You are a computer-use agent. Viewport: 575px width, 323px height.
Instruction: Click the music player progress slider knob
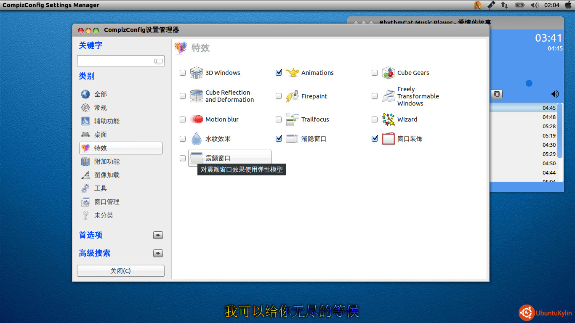tap(529, 83)
